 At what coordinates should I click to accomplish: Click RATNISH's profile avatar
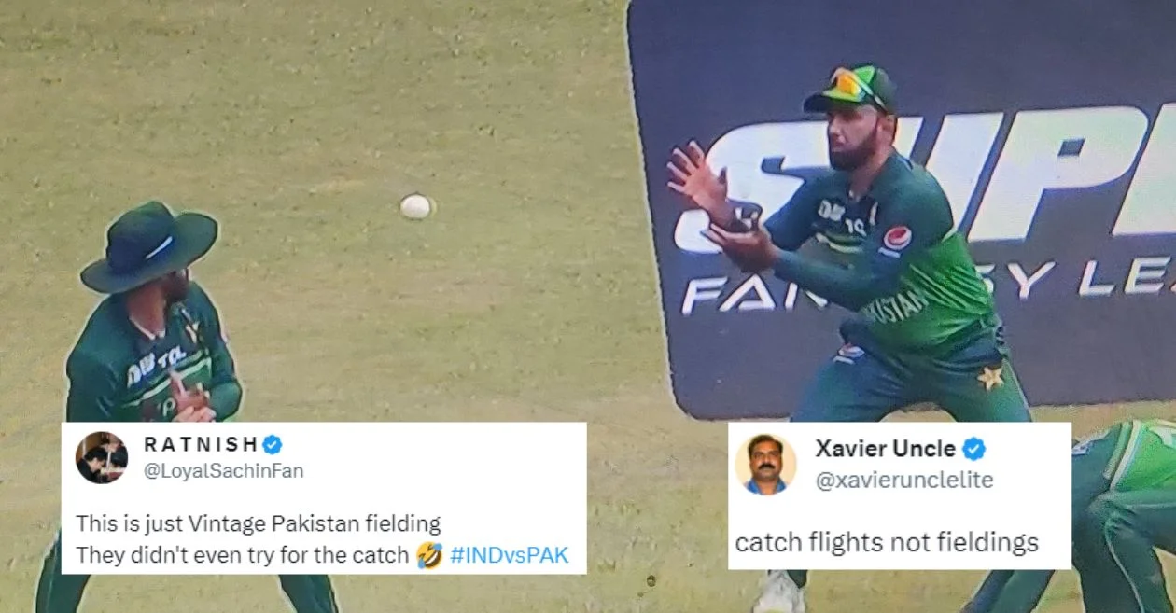(x=102, y=457)
